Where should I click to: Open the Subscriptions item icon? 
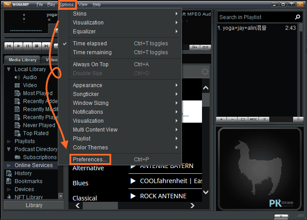tap(18, 157)
